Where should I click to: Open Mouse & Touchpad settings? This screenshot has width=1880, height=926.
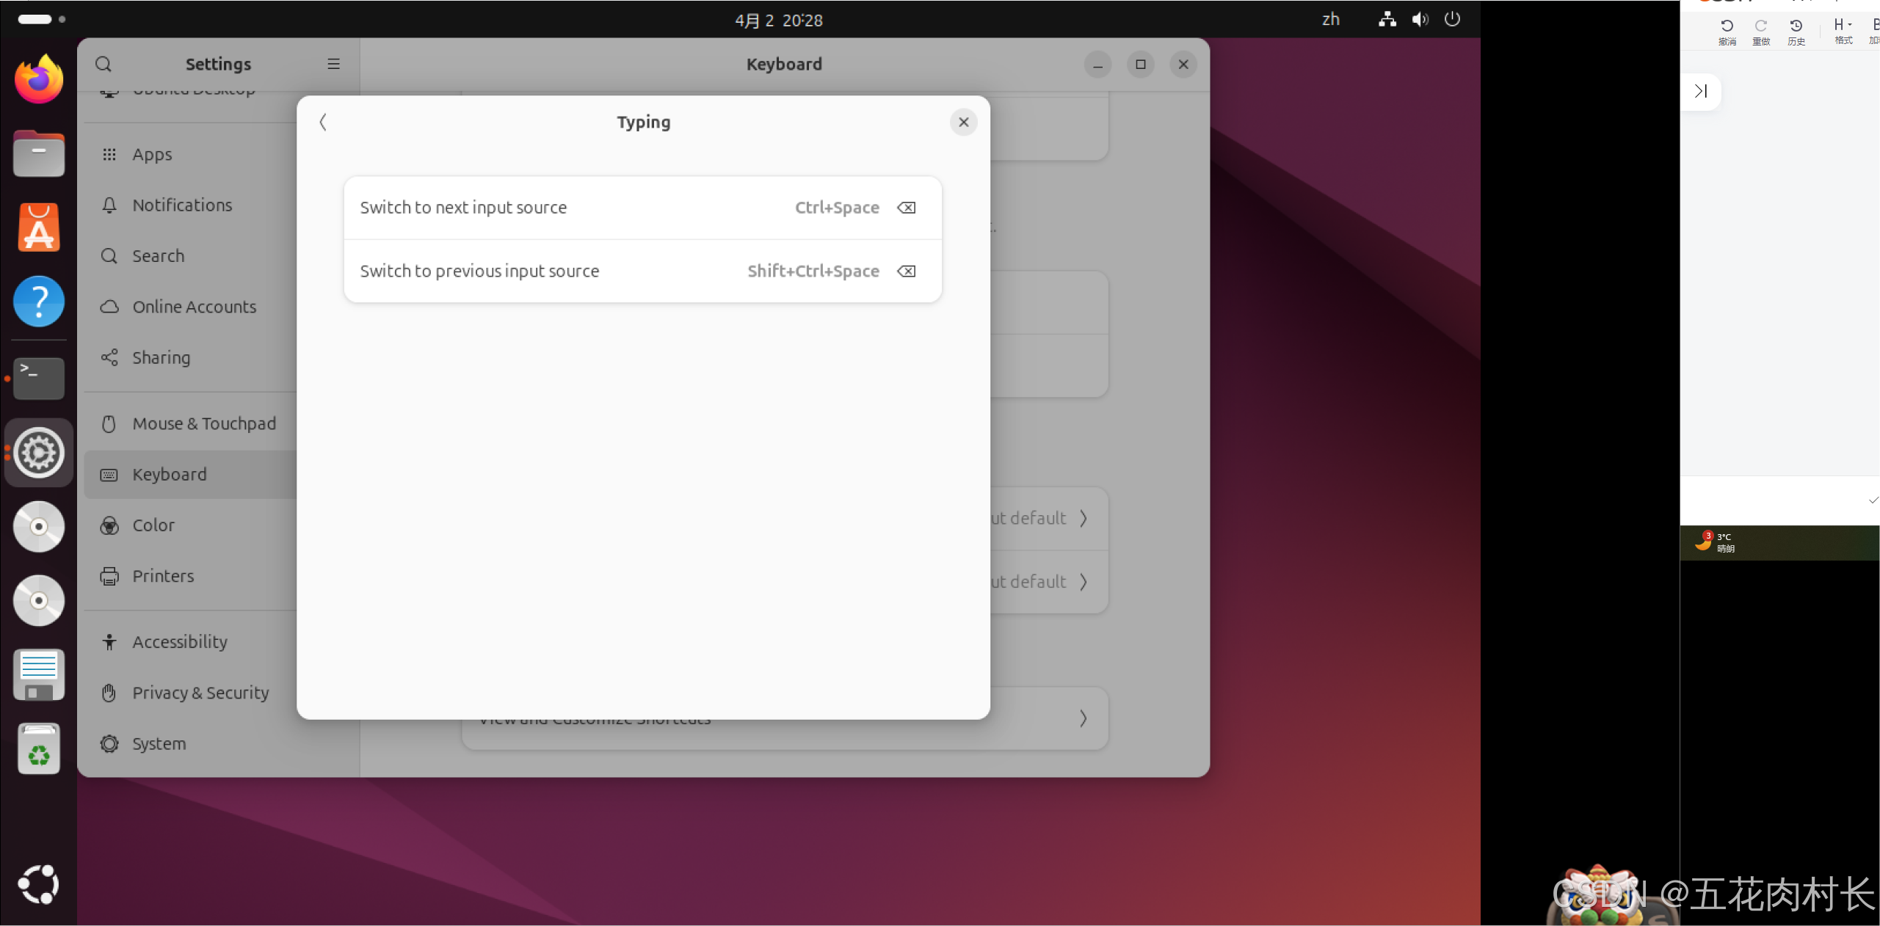pyautogui.click(x=204, y=423)
